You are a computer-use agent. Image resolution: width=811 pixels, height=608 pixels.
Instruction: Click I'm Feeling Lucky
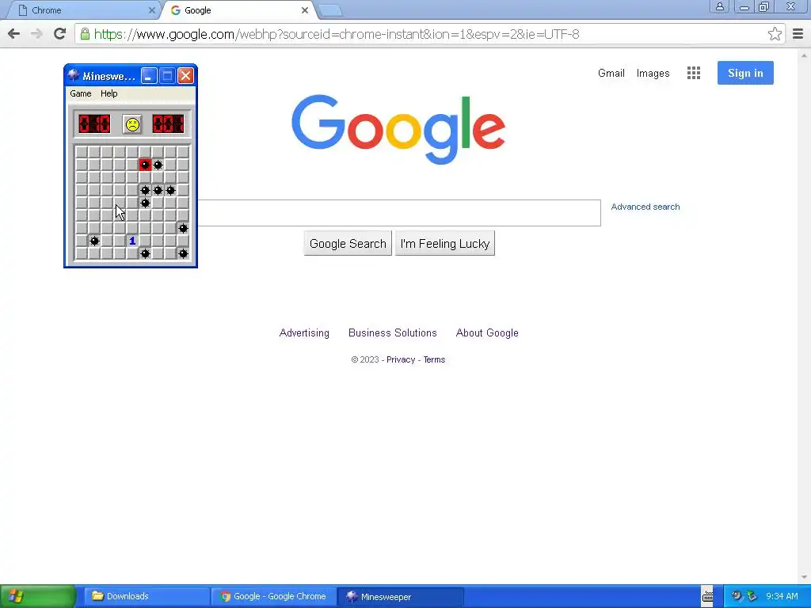445,244
